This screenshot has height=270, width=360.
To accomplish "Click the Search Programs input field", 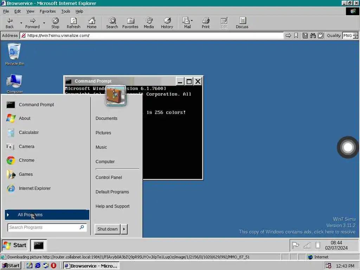I will (x=47, y=227).
